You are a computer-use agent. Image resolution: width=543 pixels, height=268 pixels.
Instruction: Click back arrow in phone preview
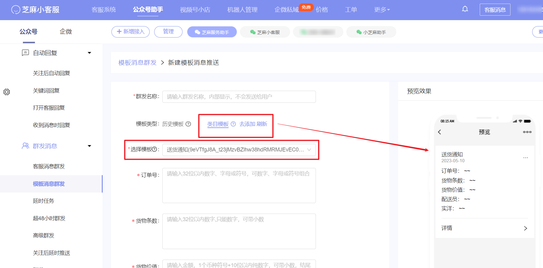coord(439,132)
